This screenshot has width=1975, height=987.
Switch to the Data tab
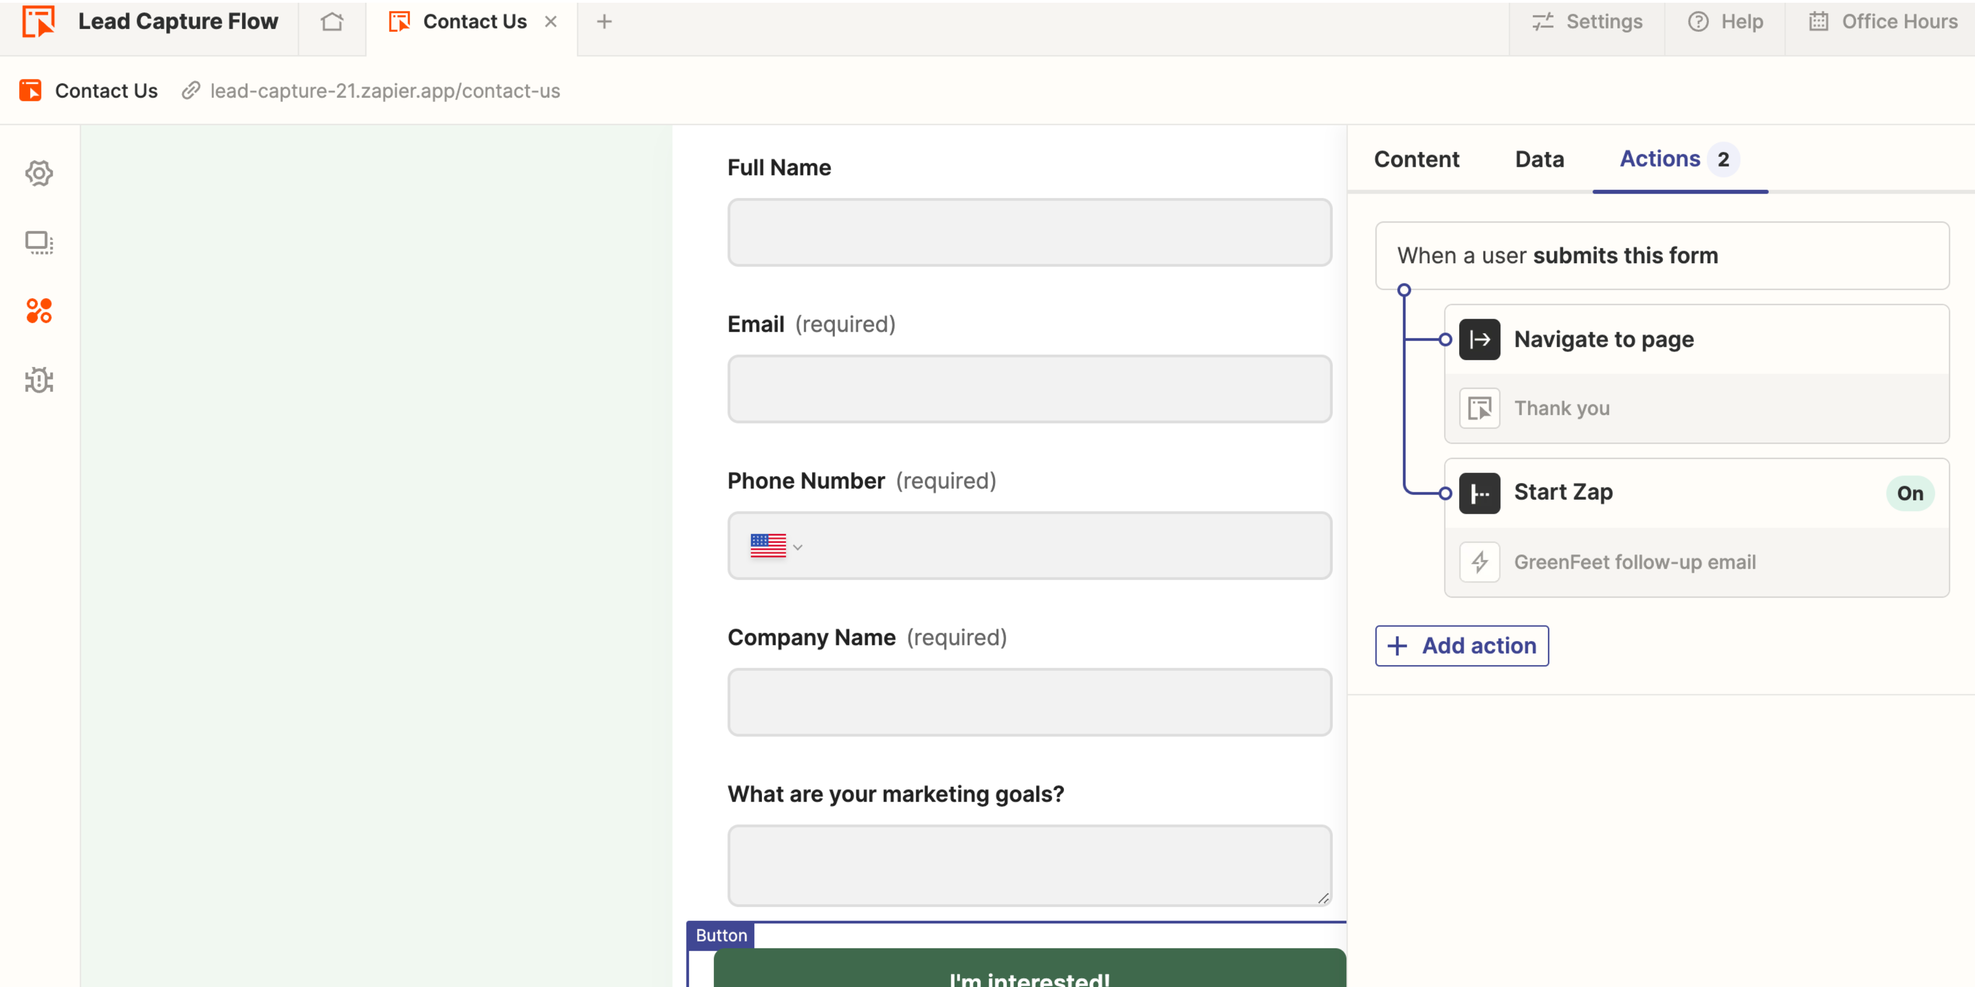[1539, 160]
